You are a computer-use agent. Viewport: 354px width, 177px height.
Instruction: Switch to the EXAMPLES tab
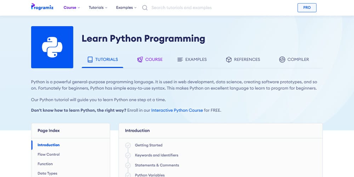pos(192,59)
